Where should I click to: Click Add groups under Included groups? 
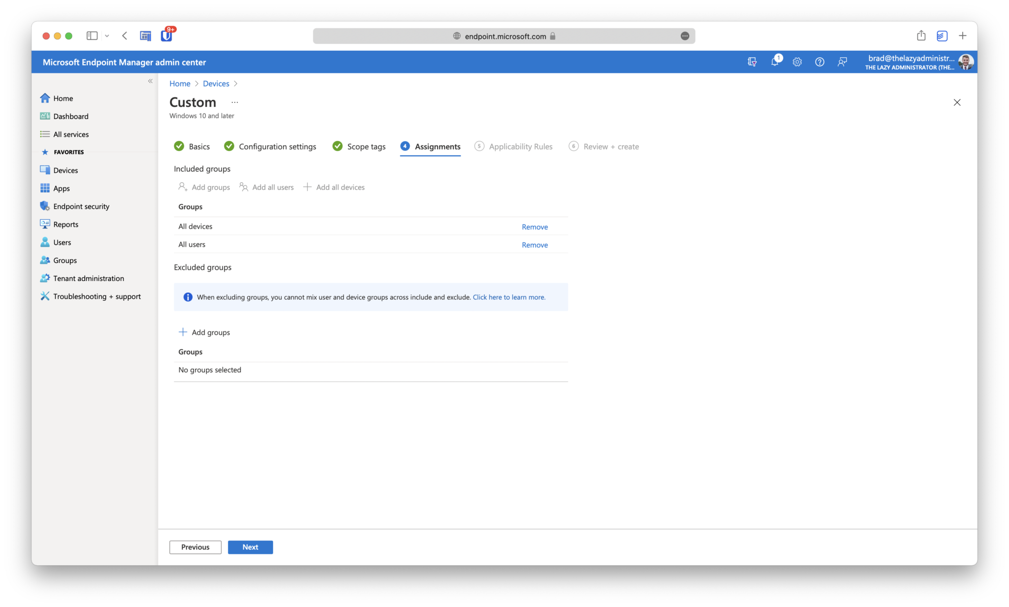[204, 187]
